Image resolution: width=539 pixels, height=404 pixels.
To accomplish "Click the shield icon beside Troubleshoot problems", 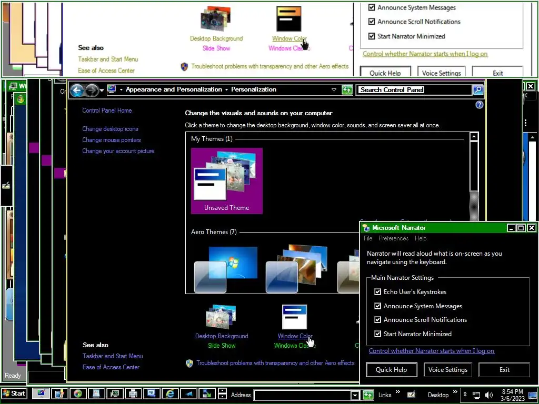I will click(189, 363).
